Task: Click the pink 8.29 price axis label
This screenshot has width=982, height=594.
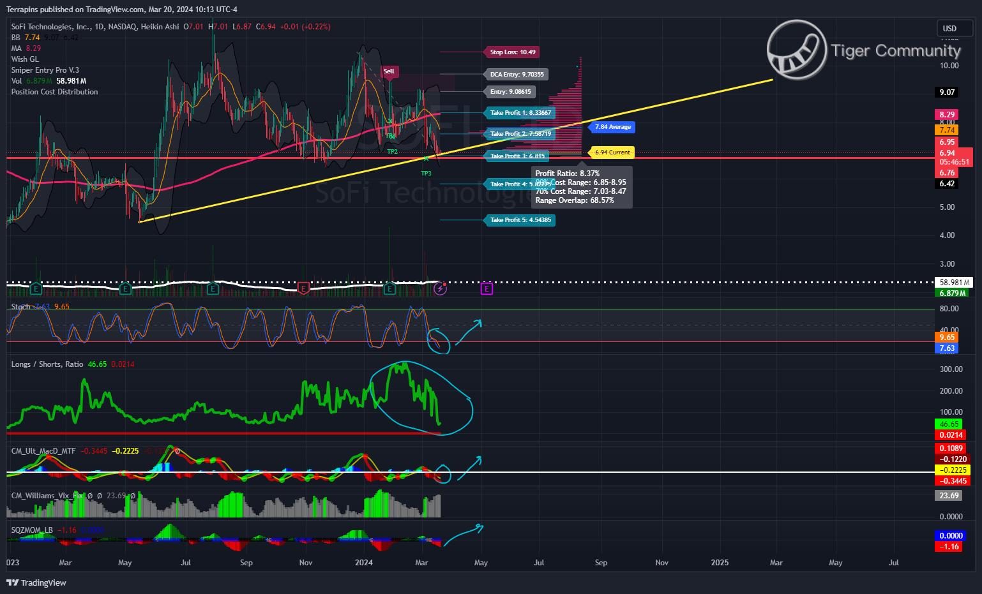Action: pyautogui.click(x=947, y=115)
